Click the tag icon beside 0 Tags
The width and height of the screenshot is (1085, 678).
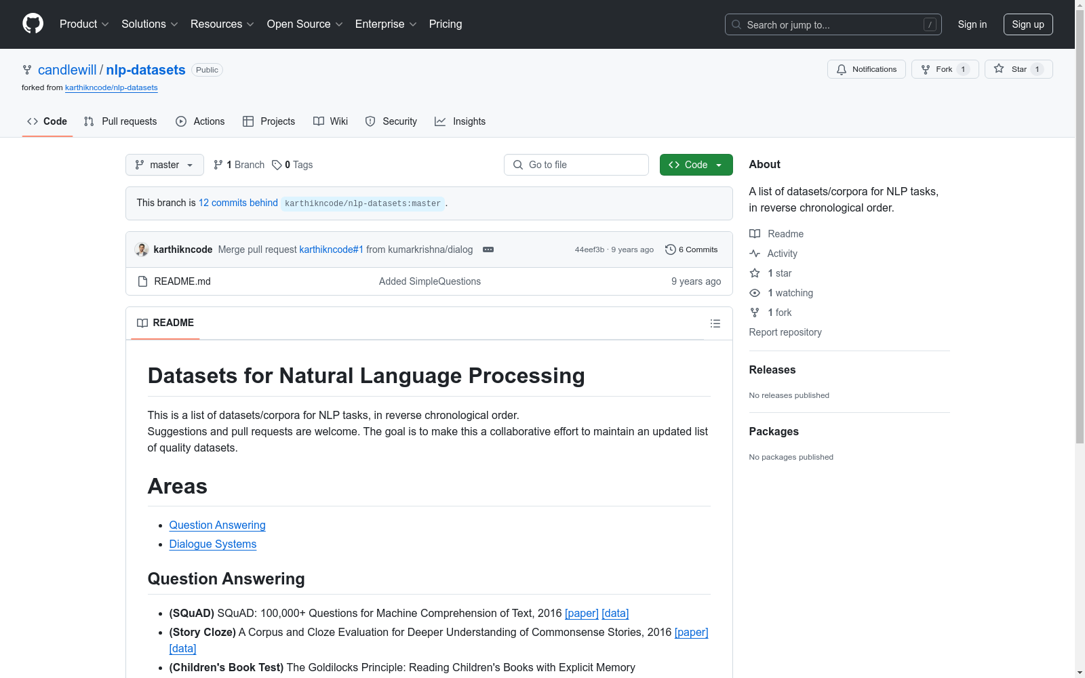point(277,165)
